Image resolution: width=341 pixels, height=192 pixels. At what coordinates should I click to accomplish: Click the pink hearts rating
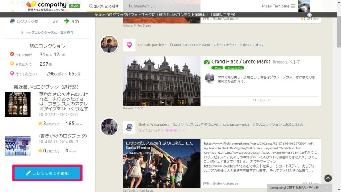click(175, 131)
